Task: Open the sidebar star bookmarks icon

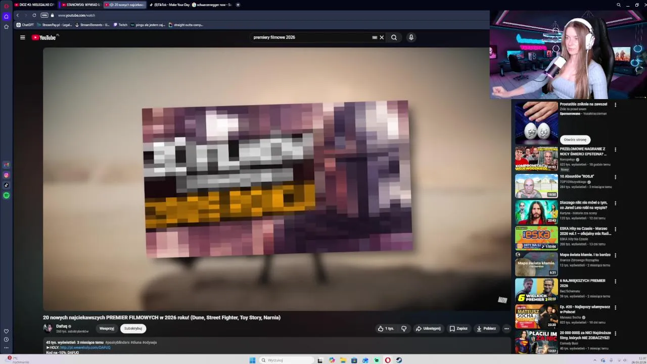Action: (x=6, y=27)
